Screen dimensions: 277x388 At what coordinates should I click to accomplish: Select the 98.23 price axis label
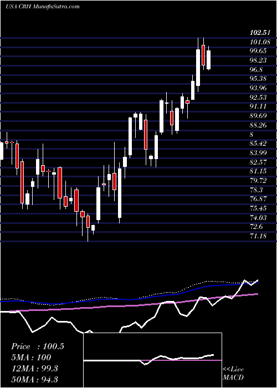[259, 60]
